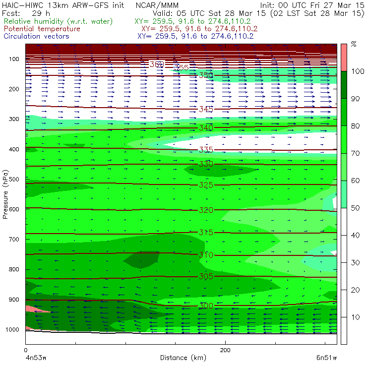Click the 305 contour label
Image resolution: width=367 pixels, height=367 pixels.
tap(206, 276)
